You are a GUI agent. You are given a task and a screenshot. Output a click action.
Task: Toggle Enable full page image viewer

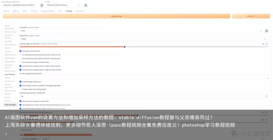(20, 82)
